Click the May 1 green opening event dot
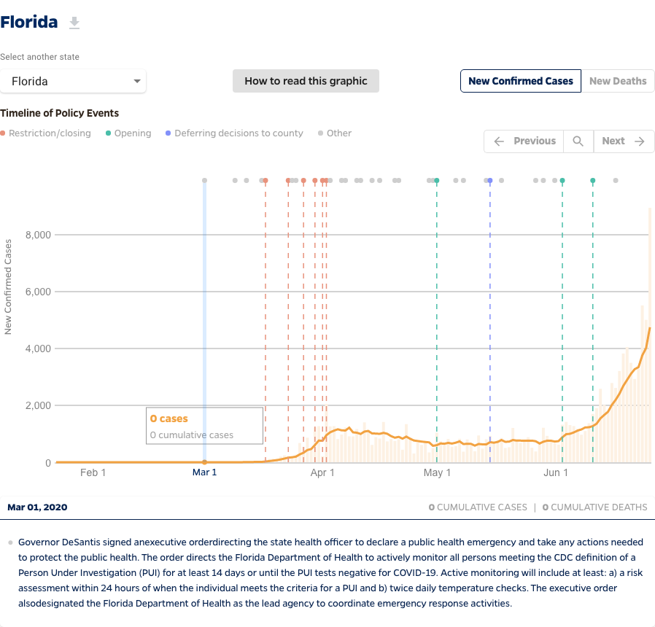 pyautogui.click(x=437, y=180)
